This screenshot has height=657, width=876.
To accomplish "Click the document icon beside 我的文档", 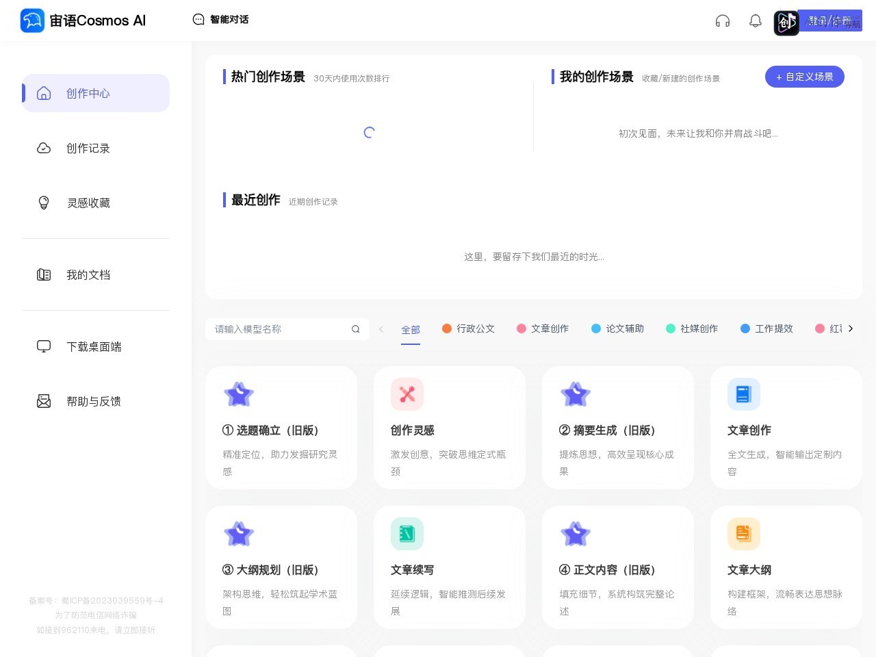I will pos(44,274).
